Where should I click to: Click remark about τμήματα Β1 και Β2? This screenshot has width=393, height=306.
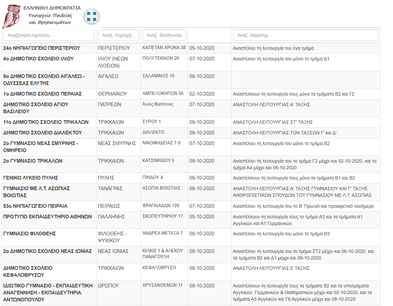pos(294,178)
